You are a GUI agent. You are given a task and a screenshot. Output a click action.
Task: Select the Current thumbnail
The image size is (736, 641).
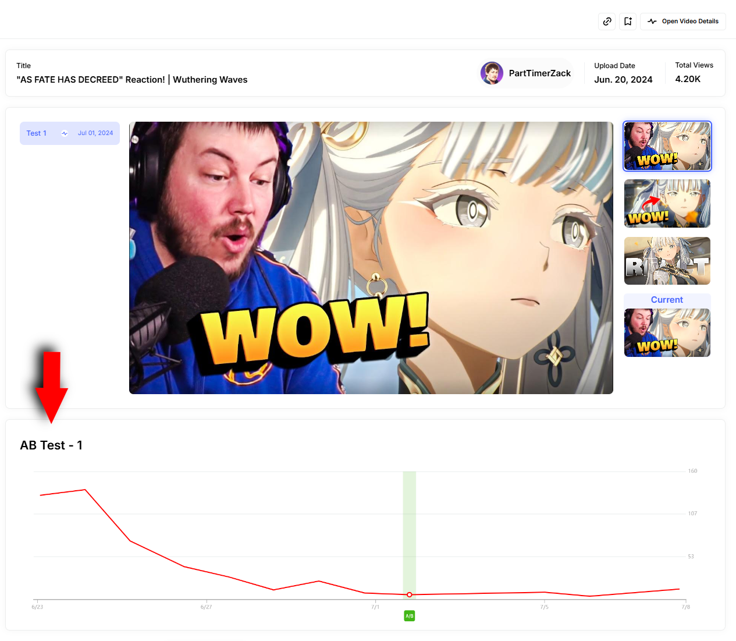667,332
